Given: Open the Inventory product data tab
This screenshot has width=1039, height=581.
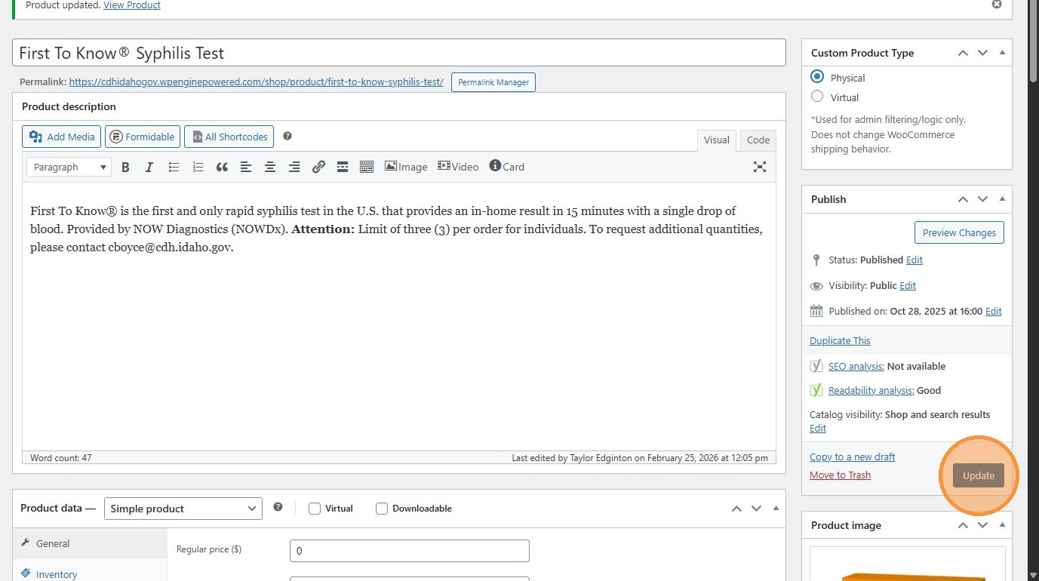Looking at the screenshot, I should pos(90,573).
